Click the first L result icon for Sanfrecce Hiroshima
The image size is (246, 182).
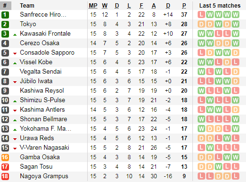201,15
